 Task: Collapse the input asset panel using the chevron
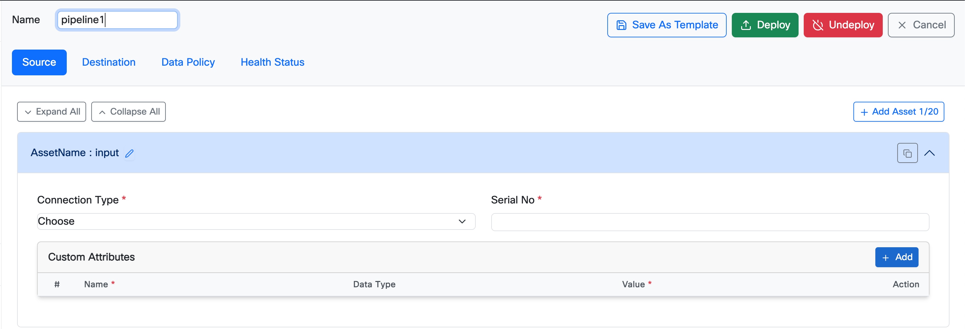929,153
